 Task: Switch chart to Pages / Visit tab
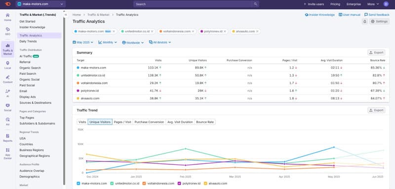(x=122, y=122)
